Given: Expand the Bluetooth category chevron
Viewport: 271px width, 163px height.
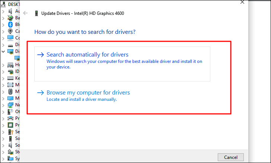Looking at the screenshot, I should pyautogui.click(x=3, y=25).
